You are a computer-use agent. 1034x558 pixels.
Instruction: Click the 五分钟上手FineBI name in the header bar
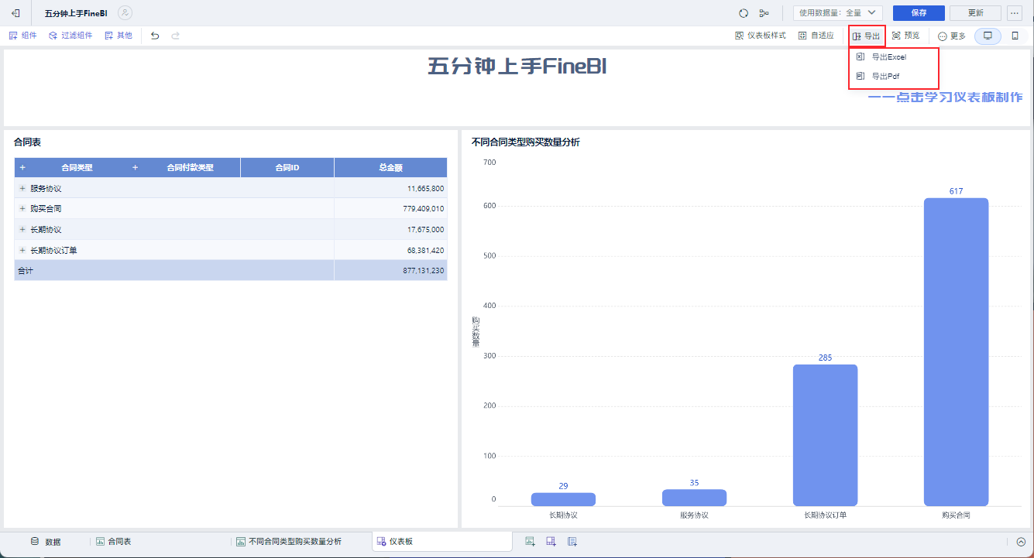point(76,13)
